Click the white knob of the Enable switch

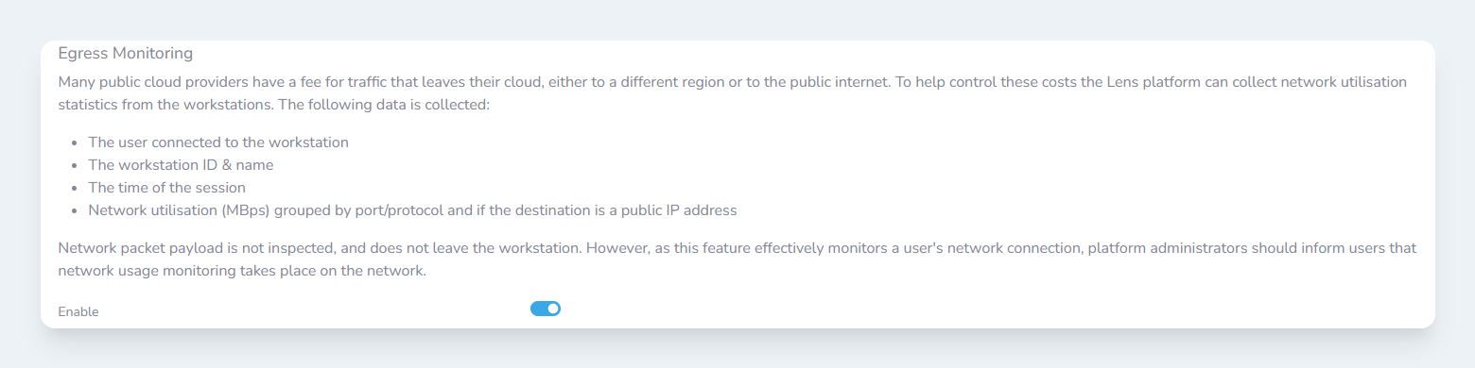[x=553, y=309]
